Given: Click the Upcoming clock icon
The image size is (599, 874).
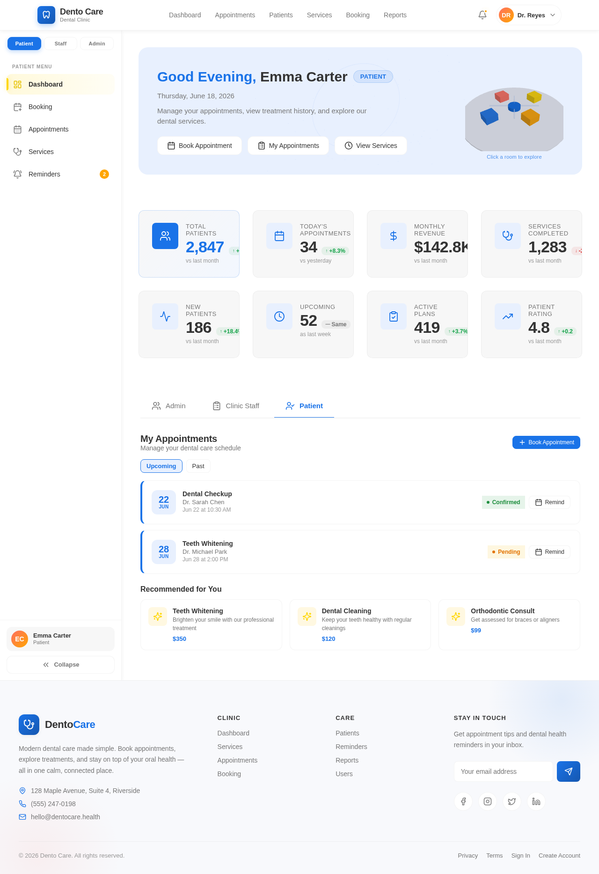Looking at the screenshot, I should [x=279, y=316].
